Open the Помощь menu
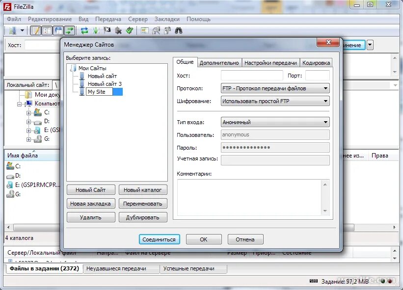The width and height of the screenshot is (403, 290). click(198, 19)
